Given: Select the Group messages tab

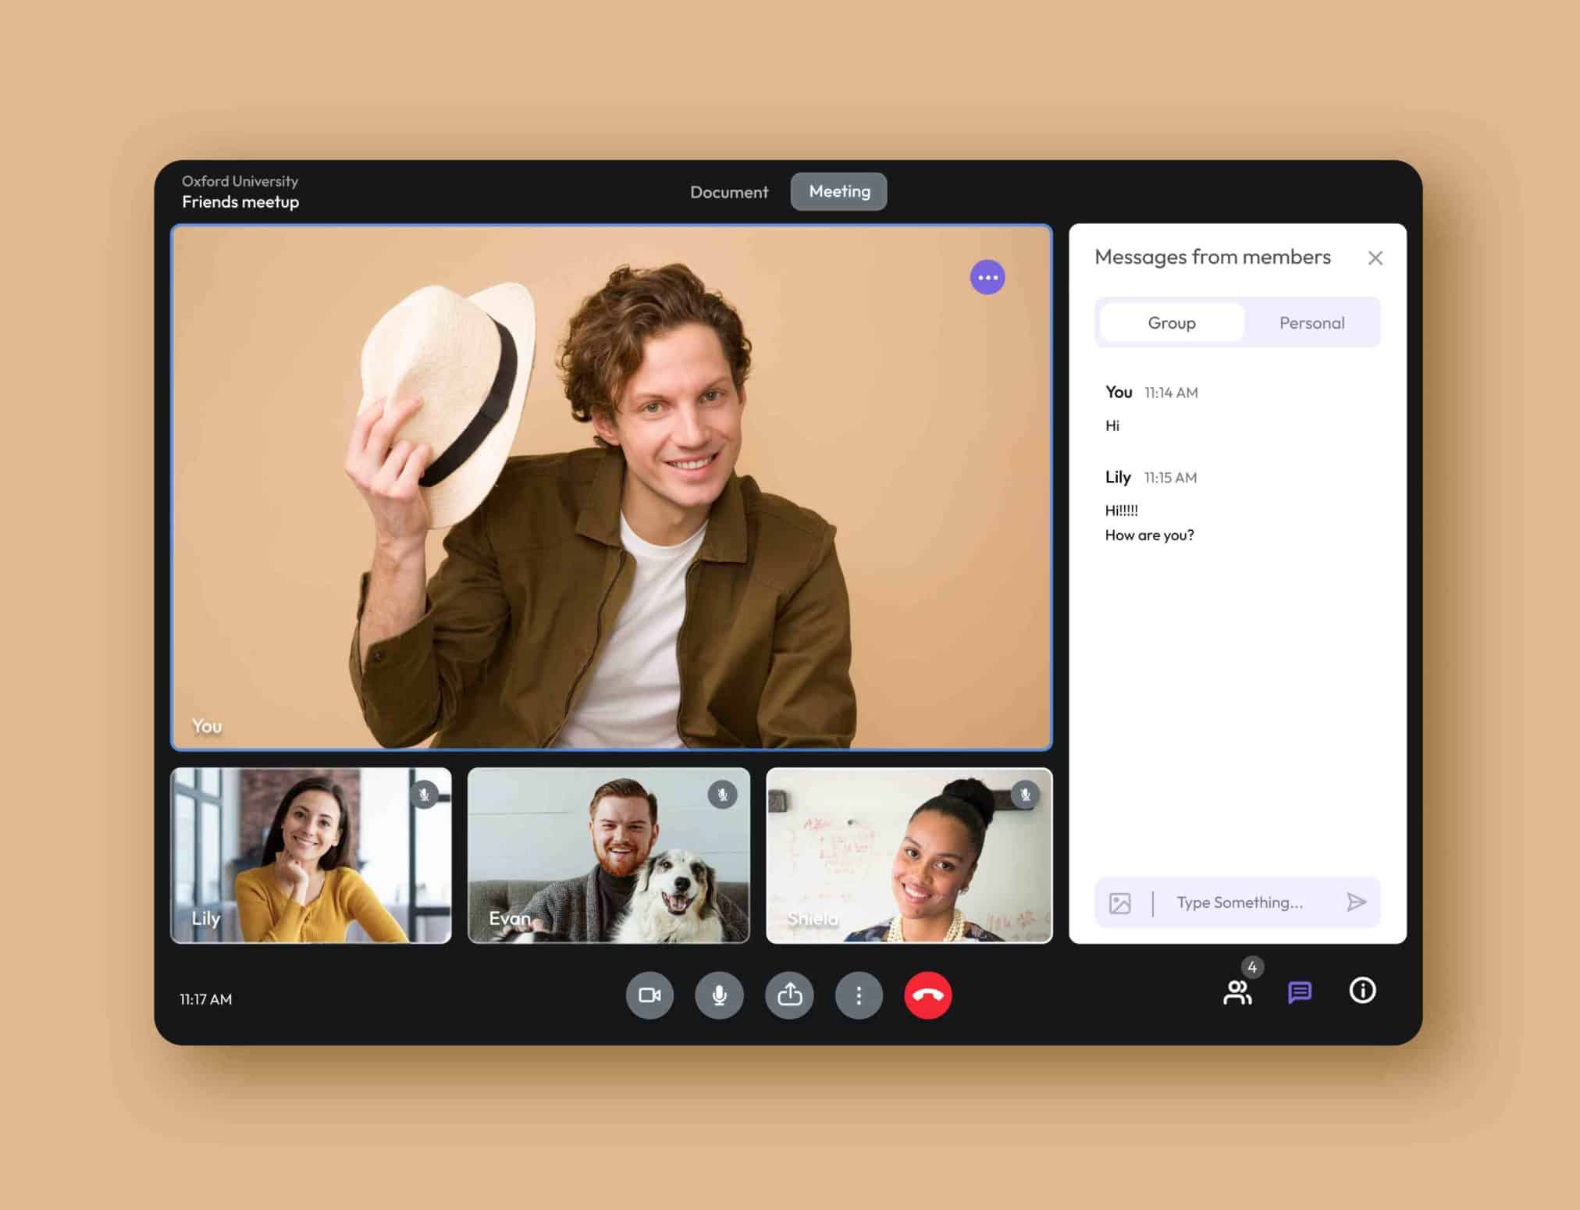Looking at the screenshot, I should pos(1171,322).
